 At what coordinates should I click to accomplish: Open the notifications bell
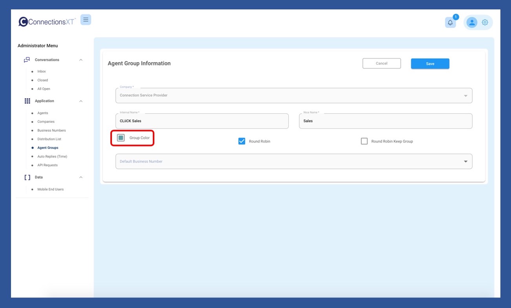coord(450,23)
